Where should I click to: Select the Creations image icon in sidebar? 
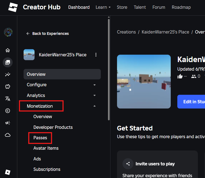point(8,62)
